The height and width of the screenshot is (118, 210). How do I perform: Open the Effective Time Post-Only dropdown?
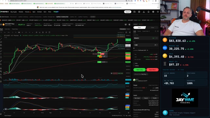click(141, 74)
